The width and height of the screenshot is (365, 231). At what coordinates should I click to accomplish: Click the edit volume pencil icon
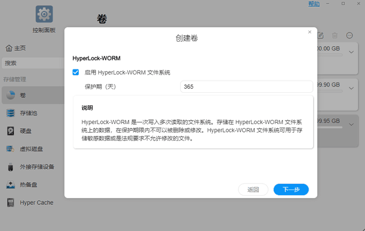pos(321,35)
